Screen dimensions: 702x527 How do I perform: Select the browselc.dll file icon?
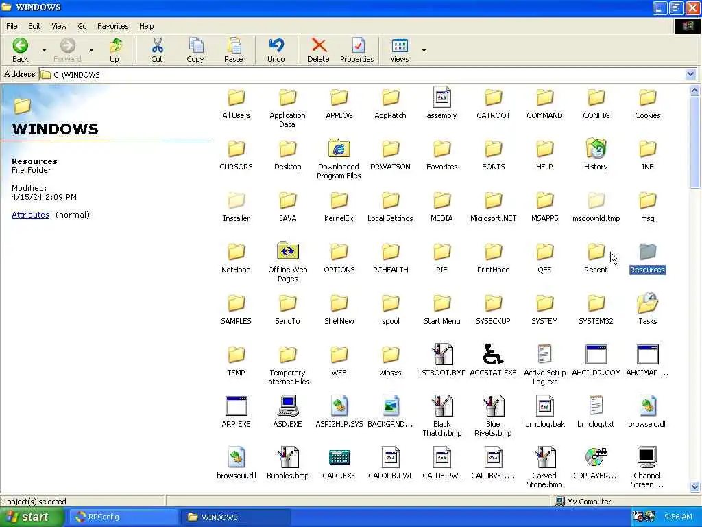coord(647,406)
